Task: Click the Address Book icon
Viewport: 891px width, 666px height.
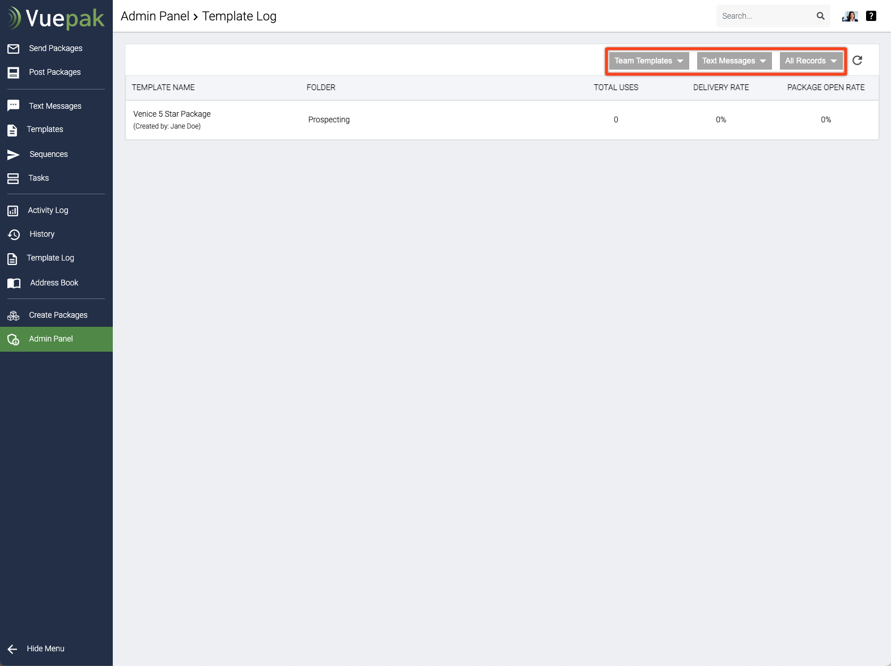Action: pyautogui.click(x=14, y=283)
